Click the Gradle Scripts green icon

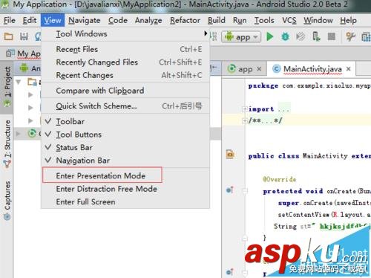[x=32, y=133]
